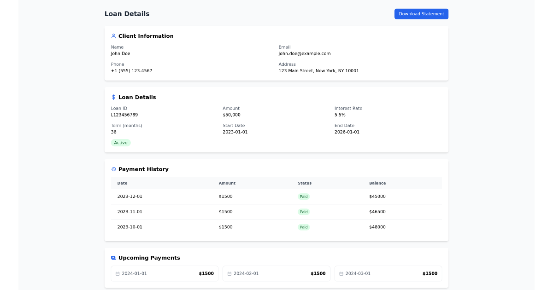The height and width of the screenshot is (290, 553).
Task: Click the Amount column header
Action: tap(227, 183)
